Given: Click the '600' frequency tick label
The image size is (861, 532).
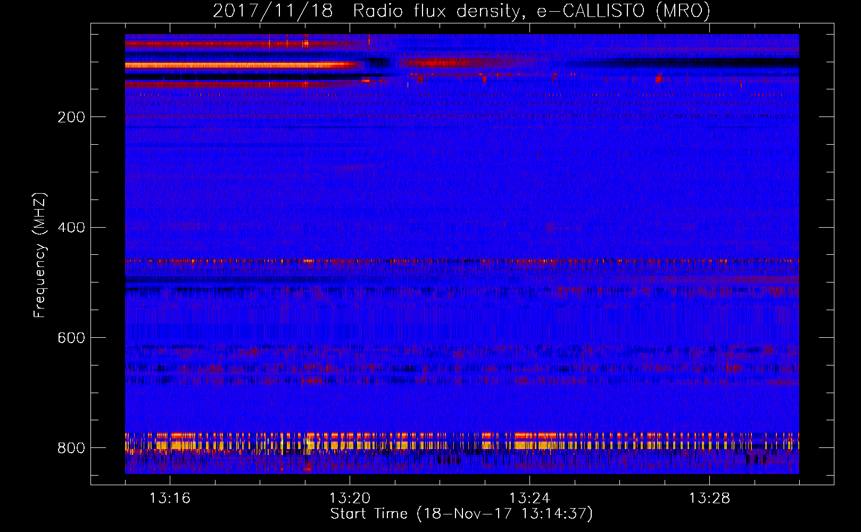Looking at the screenshot, I should (71, 338).
